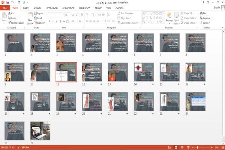Click Clear All Formatting icon

pyautogui.click(x=82, y=15)
